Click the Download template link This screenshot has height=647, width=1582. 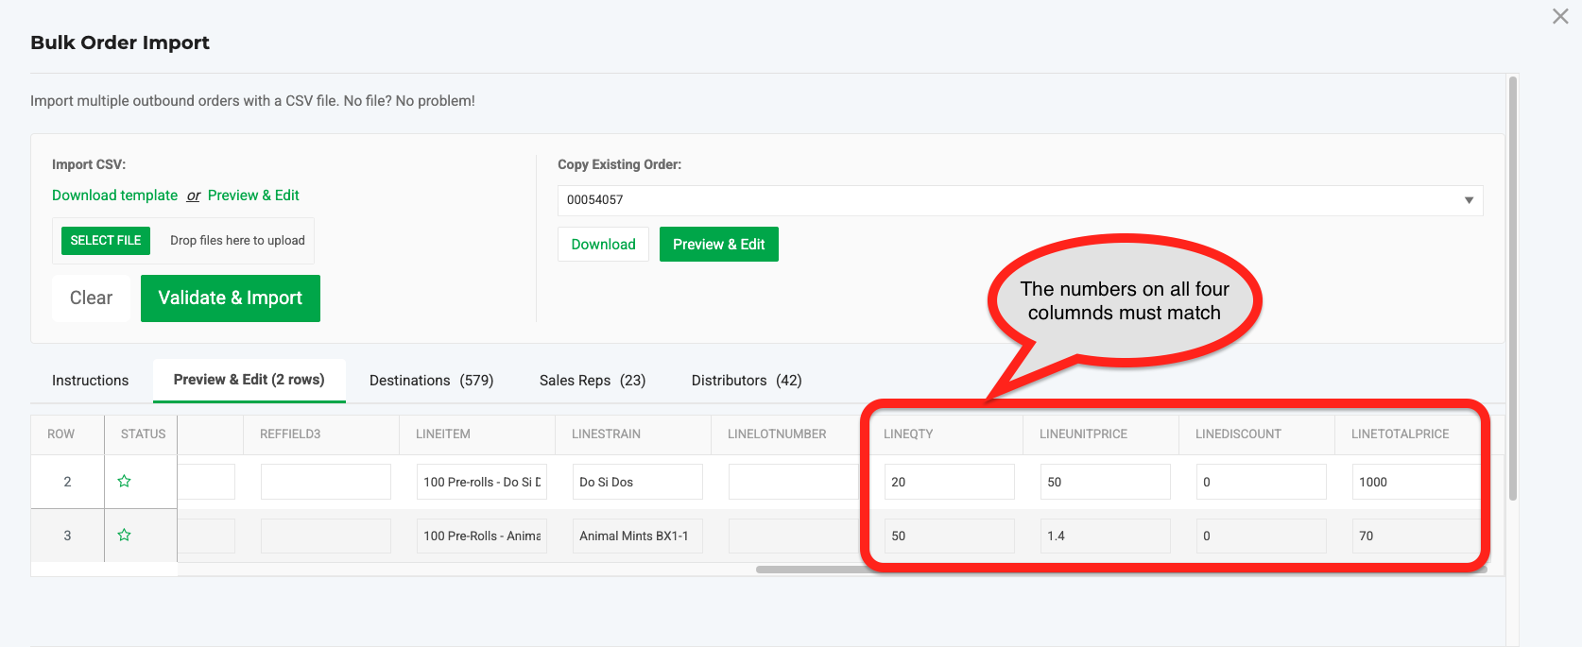[114, 196]
